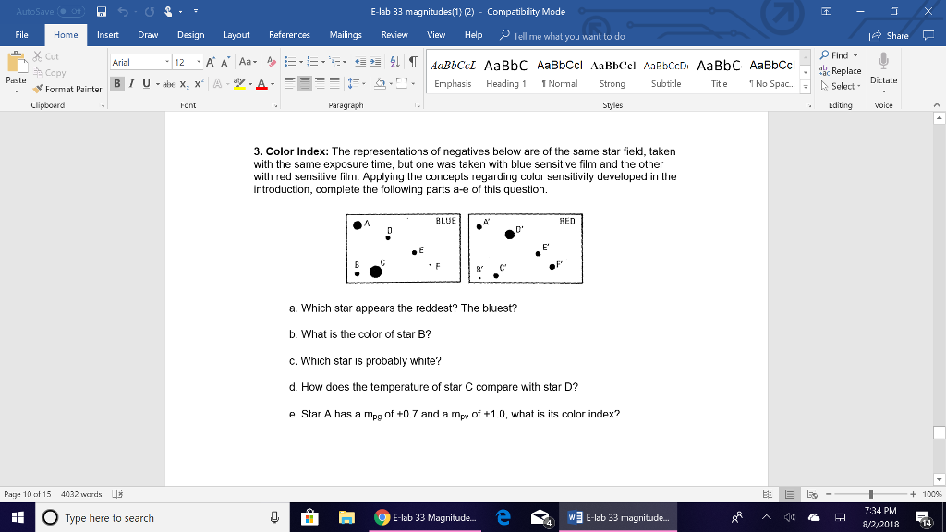Toggle the bulleted list
The image size is (946, 532).
click(291, 62)
